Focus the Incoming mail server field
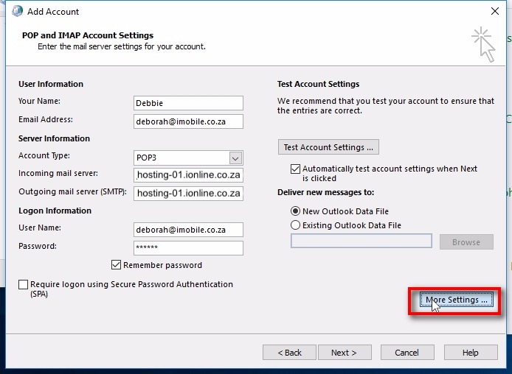Viewport: 512px width, 374px height. coord(188,175)
